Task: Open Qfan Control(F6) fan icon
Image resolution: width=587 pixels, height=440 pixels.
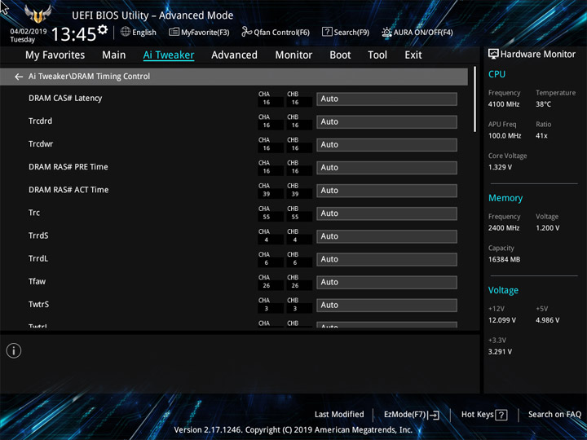Action: tap(246, 32)
